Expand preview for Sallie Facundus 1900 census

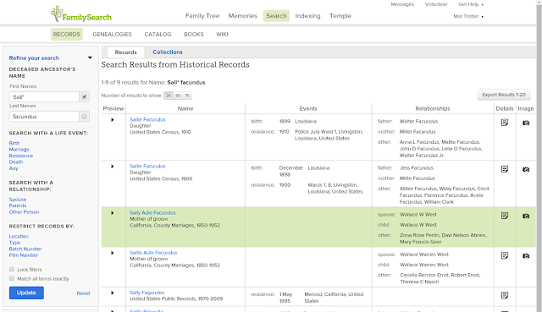click(x=113, y=167)
